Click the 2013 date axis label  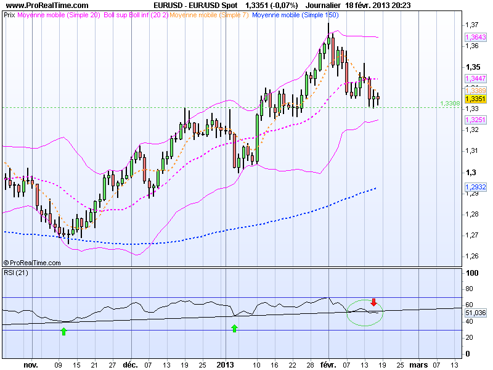click(225, 365)
